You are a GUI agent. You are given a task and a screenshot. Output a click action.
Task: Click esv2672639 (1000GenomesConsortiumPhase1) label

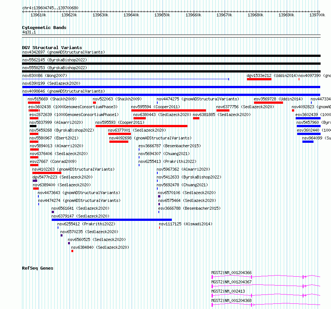click(74, 115)
